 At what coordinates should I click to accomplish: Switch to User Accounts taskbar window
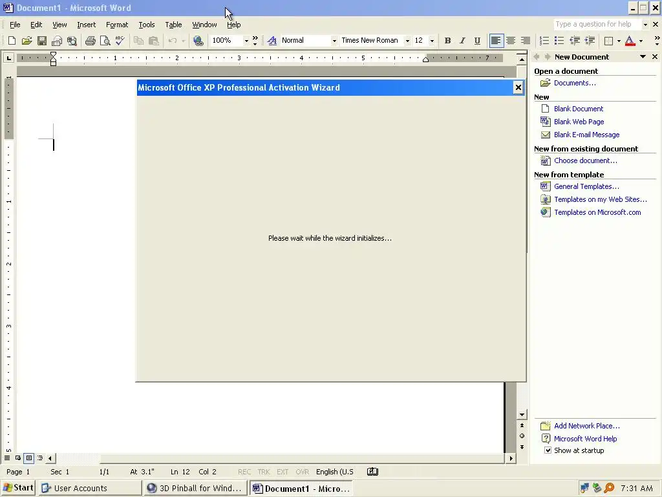coord(90,488)
